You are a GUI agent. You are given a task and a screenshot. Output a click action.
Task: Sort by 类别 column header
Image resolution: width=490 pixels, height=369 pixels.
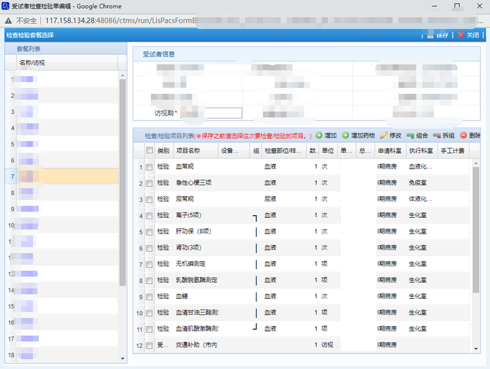(164, 150)
